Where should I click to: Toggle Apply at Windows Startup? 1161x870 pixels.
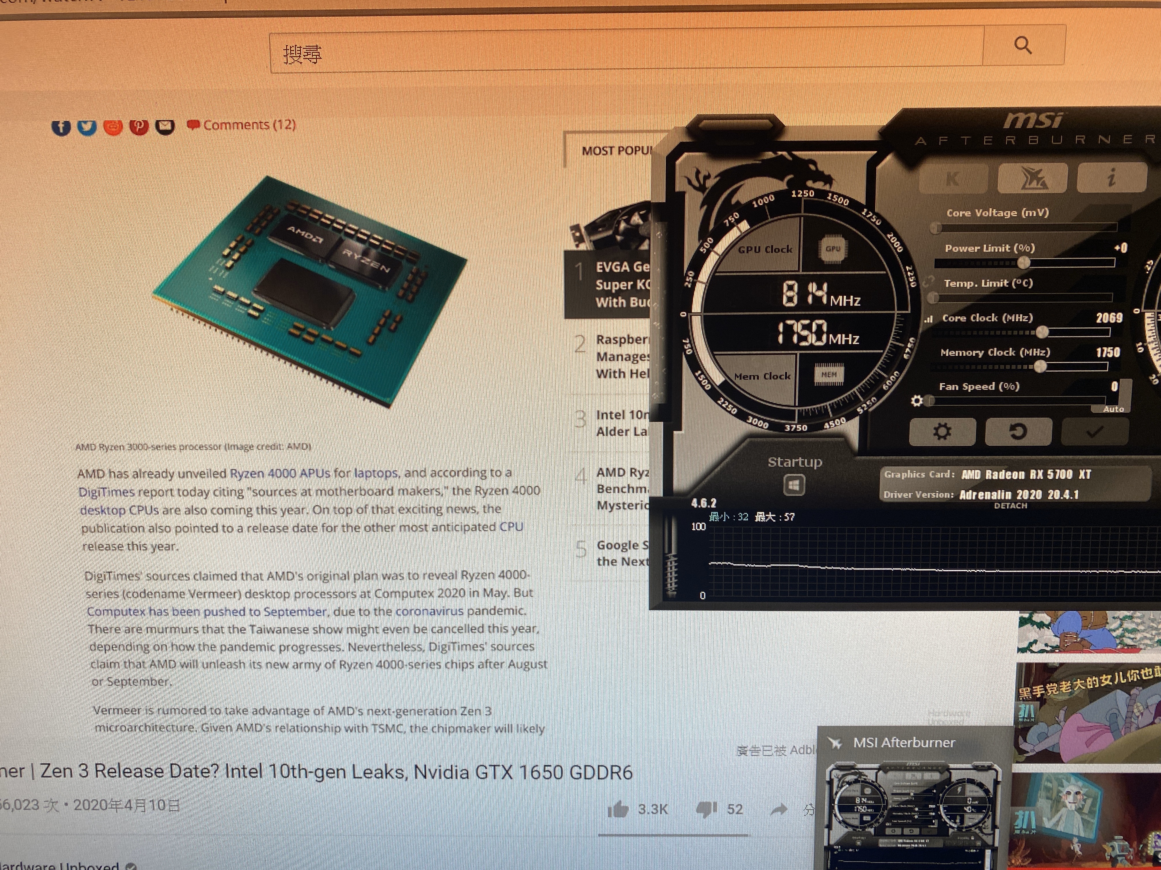[x=794, y=485]
